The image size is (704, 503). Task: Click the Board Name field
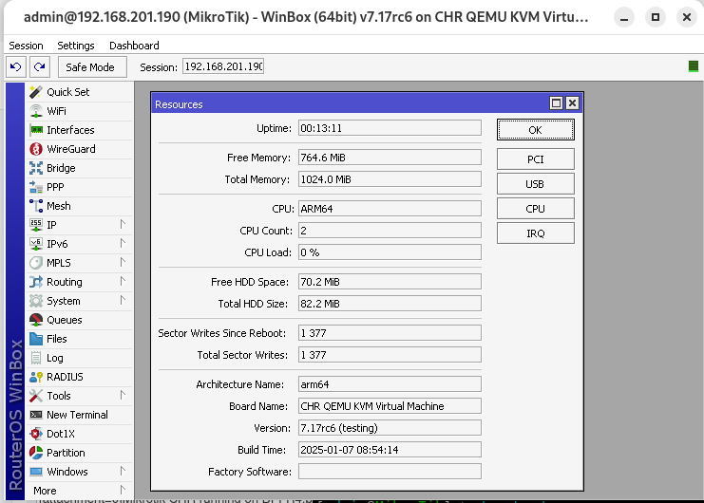tap(390, 406)
